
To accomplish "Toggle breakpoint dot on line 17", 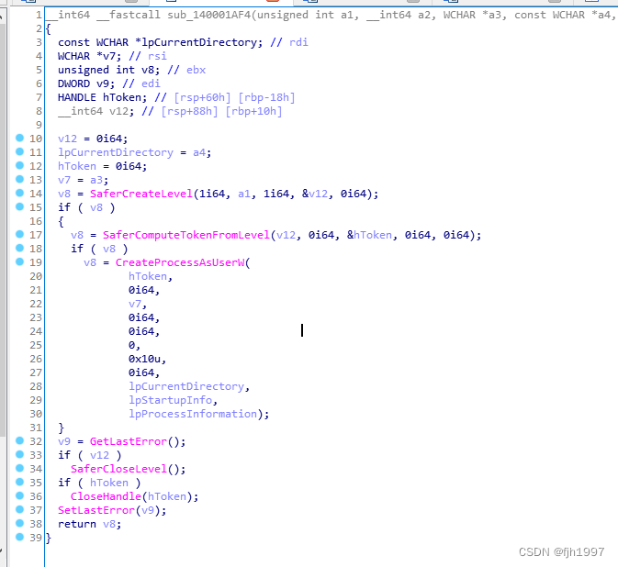I will (19, 234).
